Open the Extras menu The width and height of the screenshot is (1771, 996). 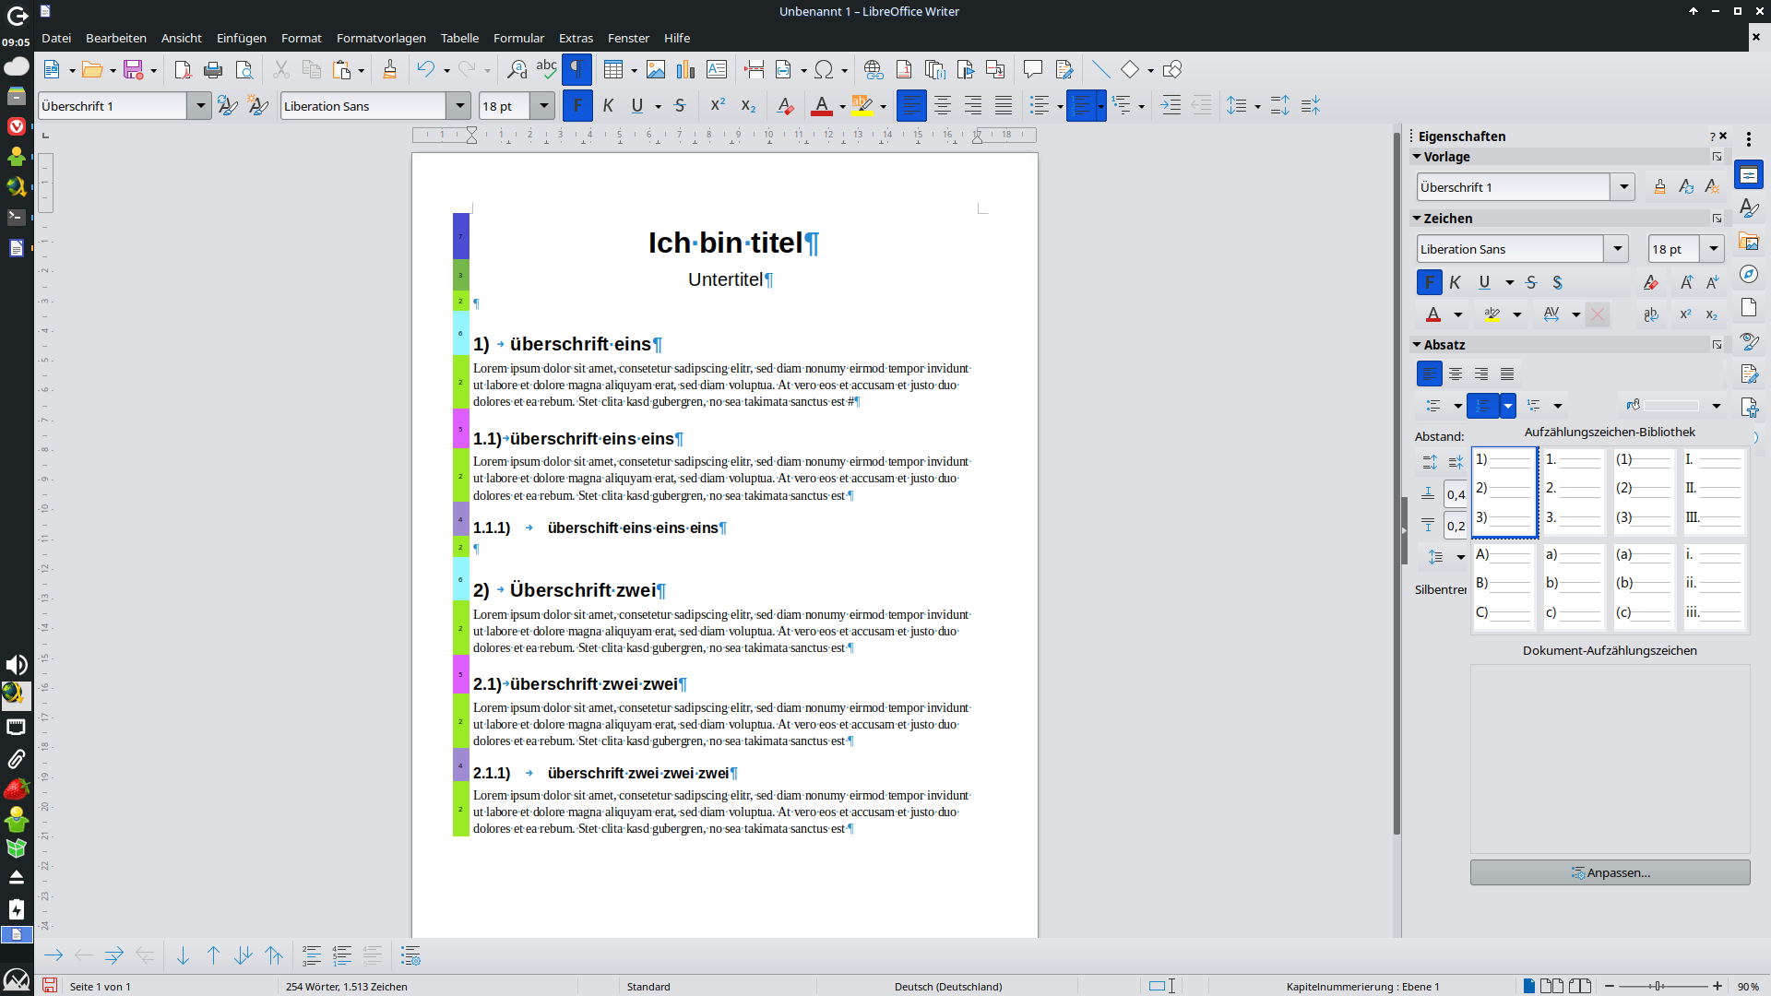click(576, 38)
